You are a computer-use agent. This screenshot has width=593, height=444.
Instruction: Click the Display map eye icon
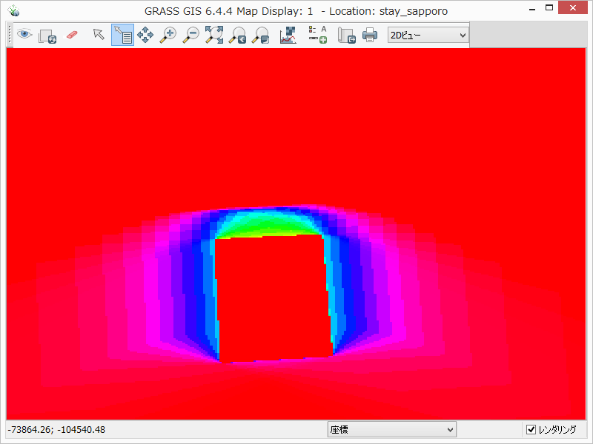click(x=24, y=35)
